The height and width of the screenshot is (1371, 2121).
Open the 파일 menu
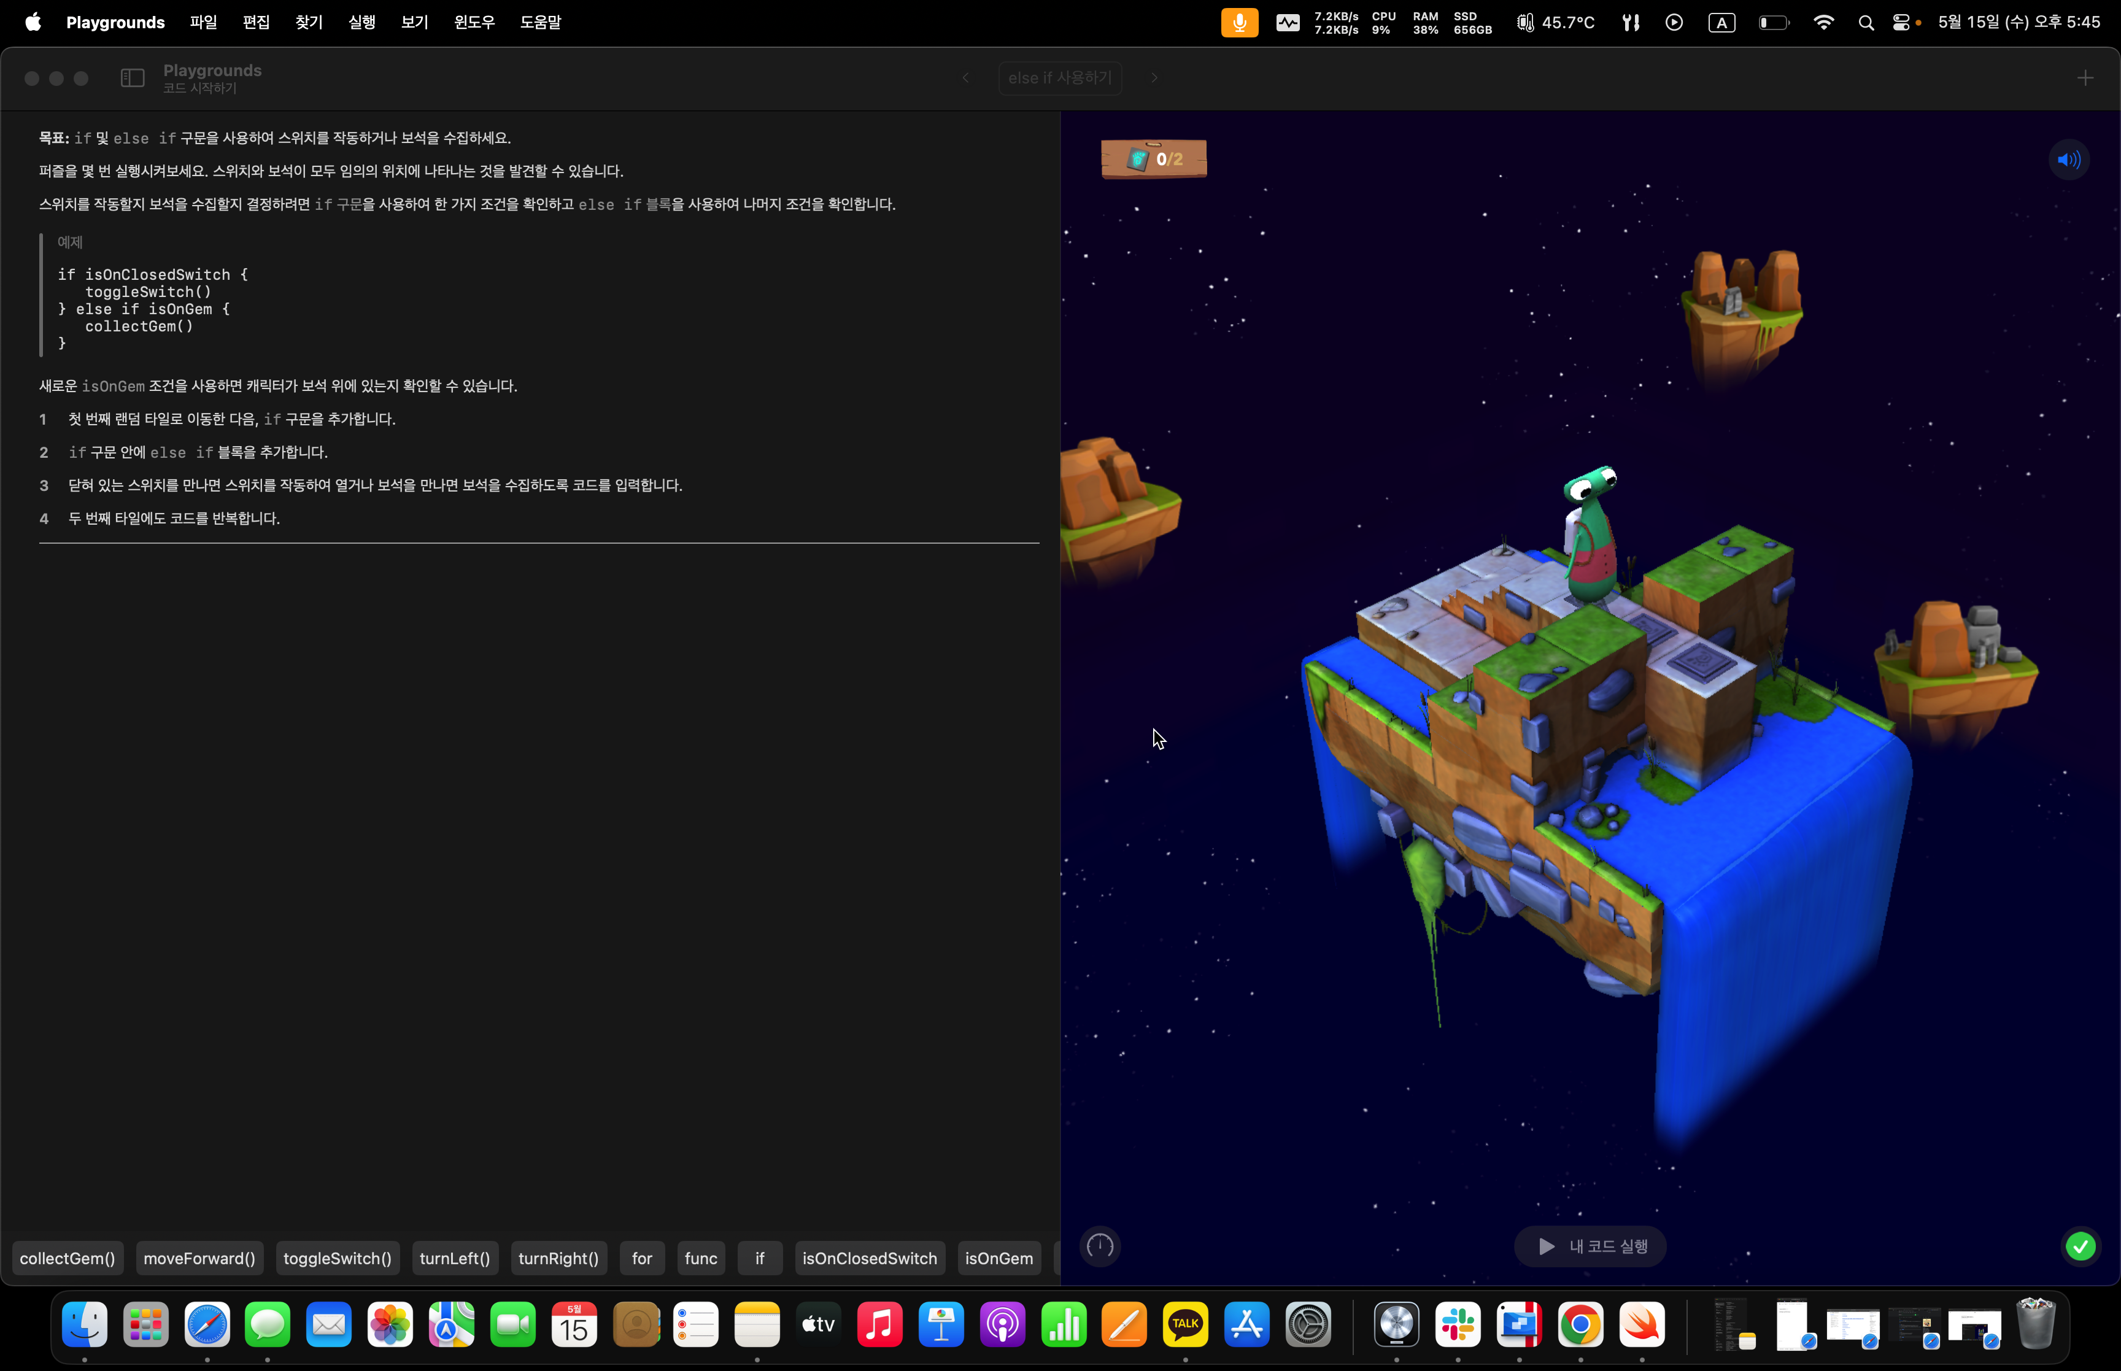(x=204, y=22)
